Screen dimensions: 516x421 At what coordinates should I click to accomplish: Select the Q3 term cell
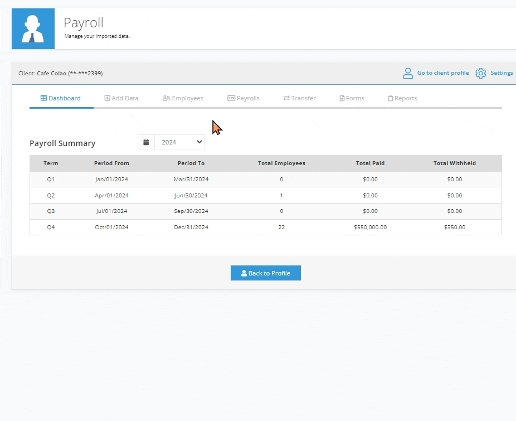51,211
